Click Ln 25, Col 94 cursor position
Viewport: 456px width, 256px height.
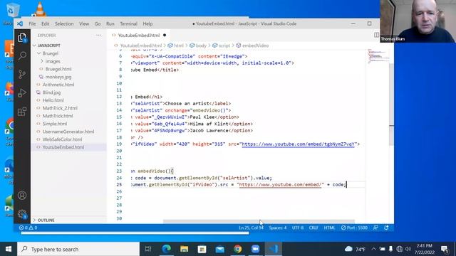click(x=251, y=228)
